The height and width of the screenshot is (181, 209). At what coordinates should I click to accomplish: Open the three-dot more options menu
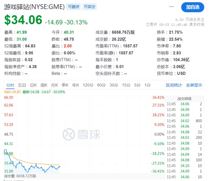point(171,7)
